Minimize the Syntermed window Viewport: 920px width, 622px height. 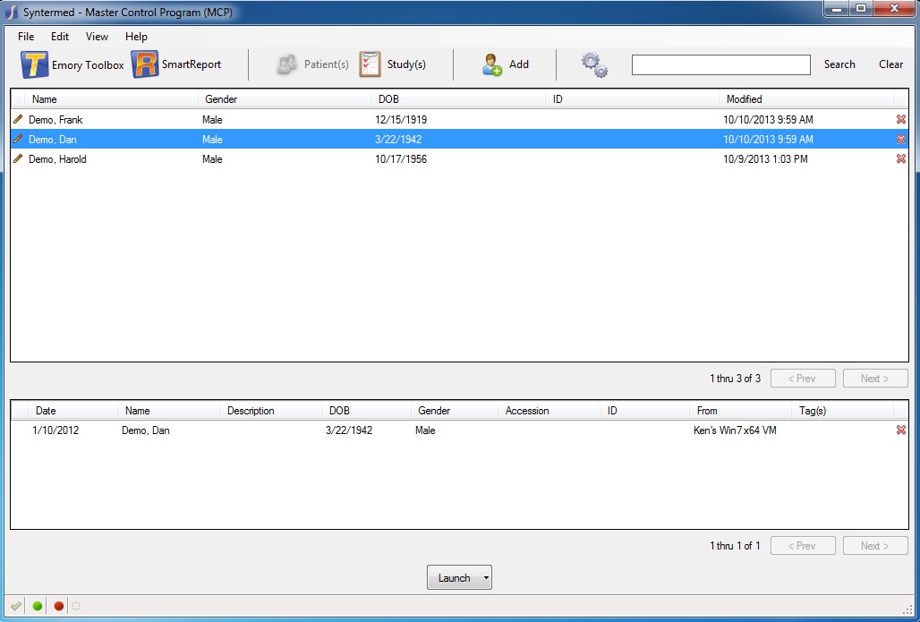pyautogui.click(x=837, y=9)
